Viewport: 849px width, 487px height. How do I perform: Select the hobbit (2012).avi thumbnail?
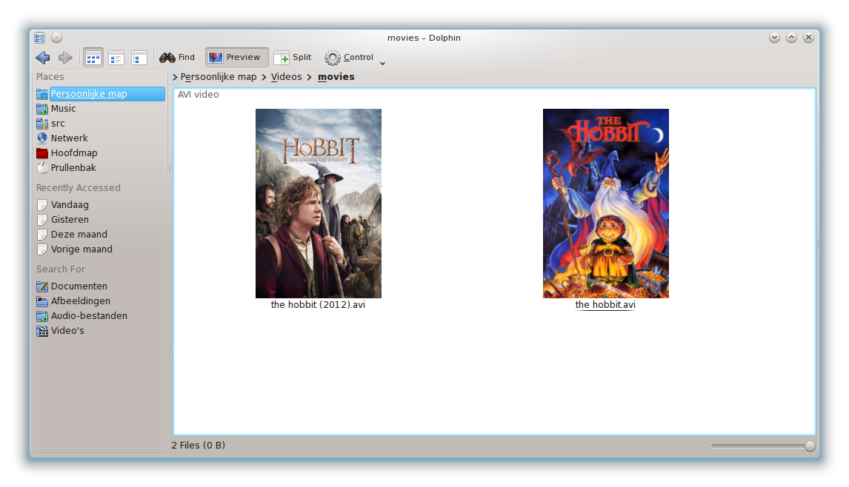pyautogui.click(x=319, y=204)
